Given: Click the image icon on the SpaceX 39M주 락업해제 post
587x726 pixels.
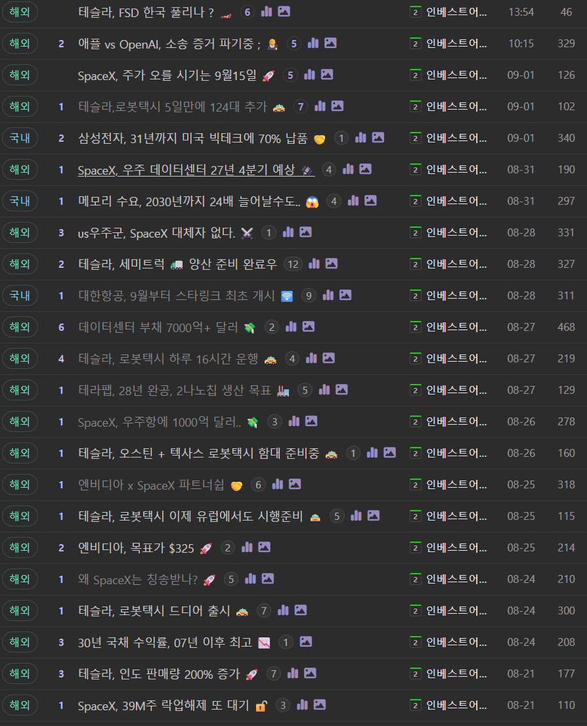Looking at the screenshot, I should tap(320, 704).
